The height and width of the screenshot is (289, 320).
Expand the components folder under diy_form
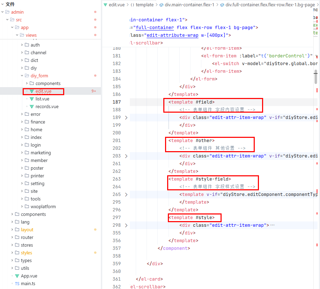click(x=27, y=84)
